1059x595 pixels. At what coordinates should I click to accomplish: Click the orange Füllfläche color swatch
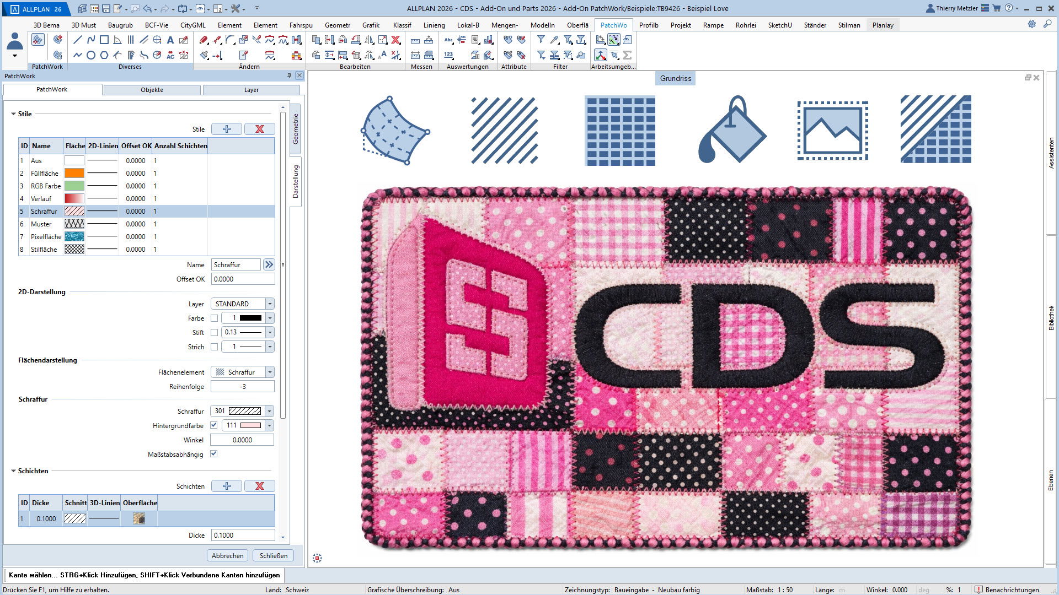click(x=74, y=173)
